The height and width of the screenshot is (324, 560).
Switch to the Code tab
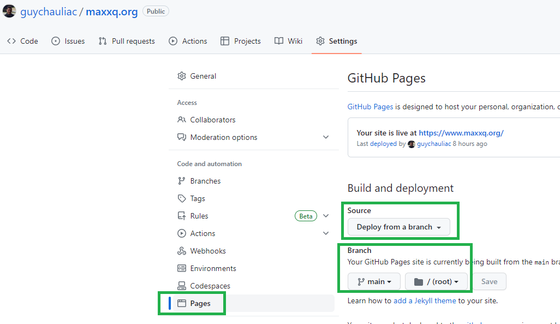click(22, 41)
